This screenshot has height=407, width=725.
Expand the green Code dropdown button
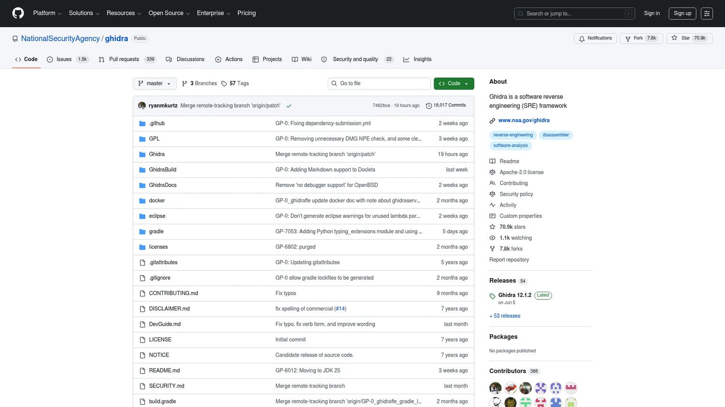click(454, 83)
